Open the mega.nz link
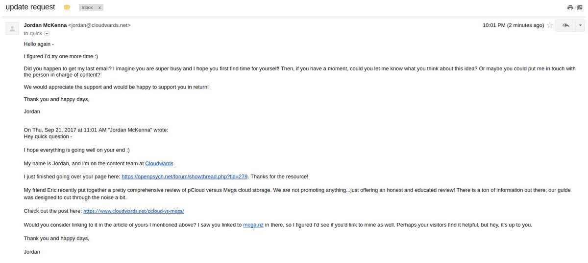Image resolution: width=588 pixels, height=263 pixels. coord(253,225)
